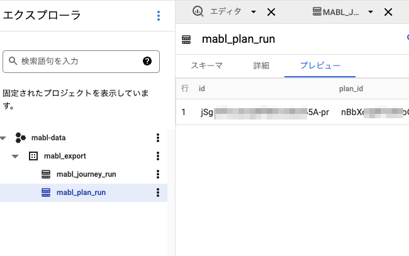The image size is (409, 256).
Task: Collapse the mabl-data project tree node
Action: [x=5, y=138]
